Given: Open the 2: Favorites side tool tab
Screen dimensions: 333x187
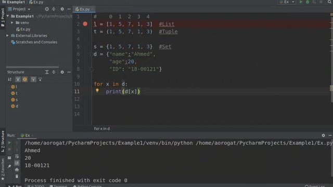Looking at the screenshot, I should pos(3,170).
